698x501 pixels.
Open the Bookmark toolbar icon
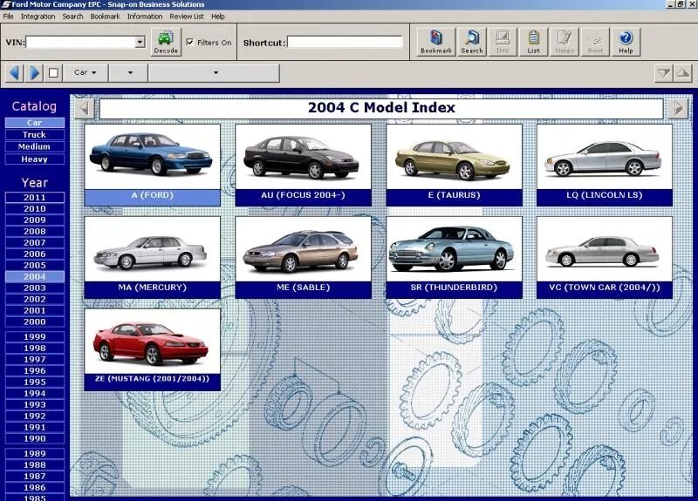[x=435, y=42]
